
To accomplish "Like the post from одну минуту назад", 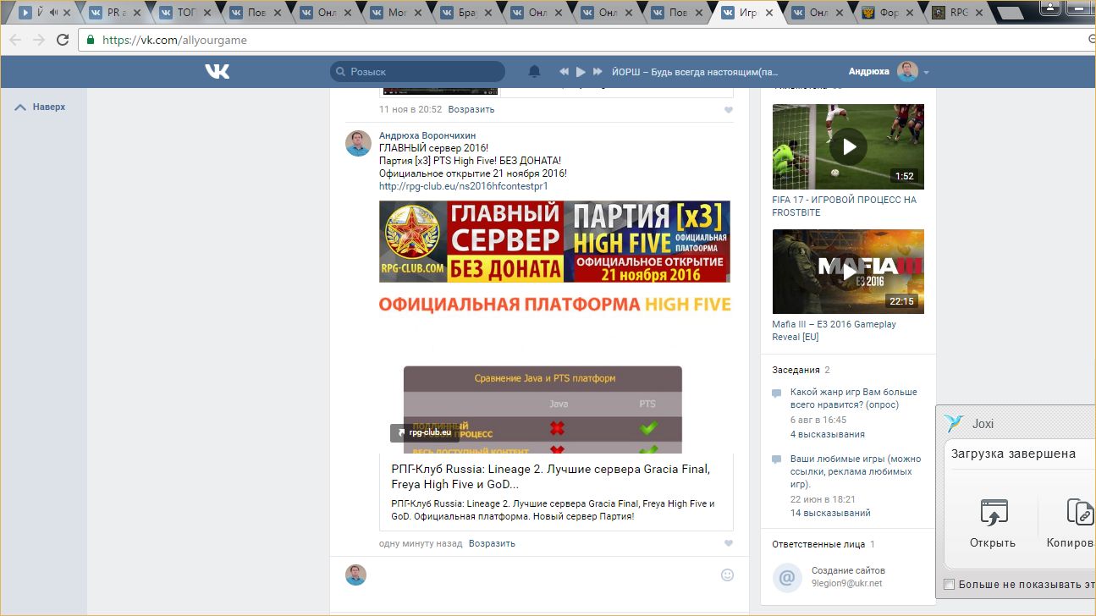I will pyautogui.click(x=729, y=544).
